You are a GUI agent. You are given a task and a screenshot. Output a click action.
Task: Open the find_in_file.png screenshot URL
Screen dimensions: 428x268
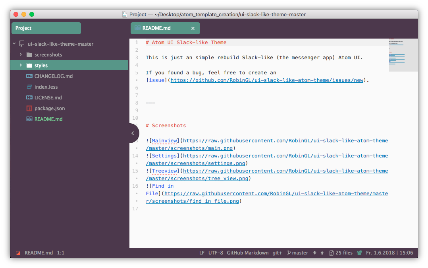tap(267, 197)
